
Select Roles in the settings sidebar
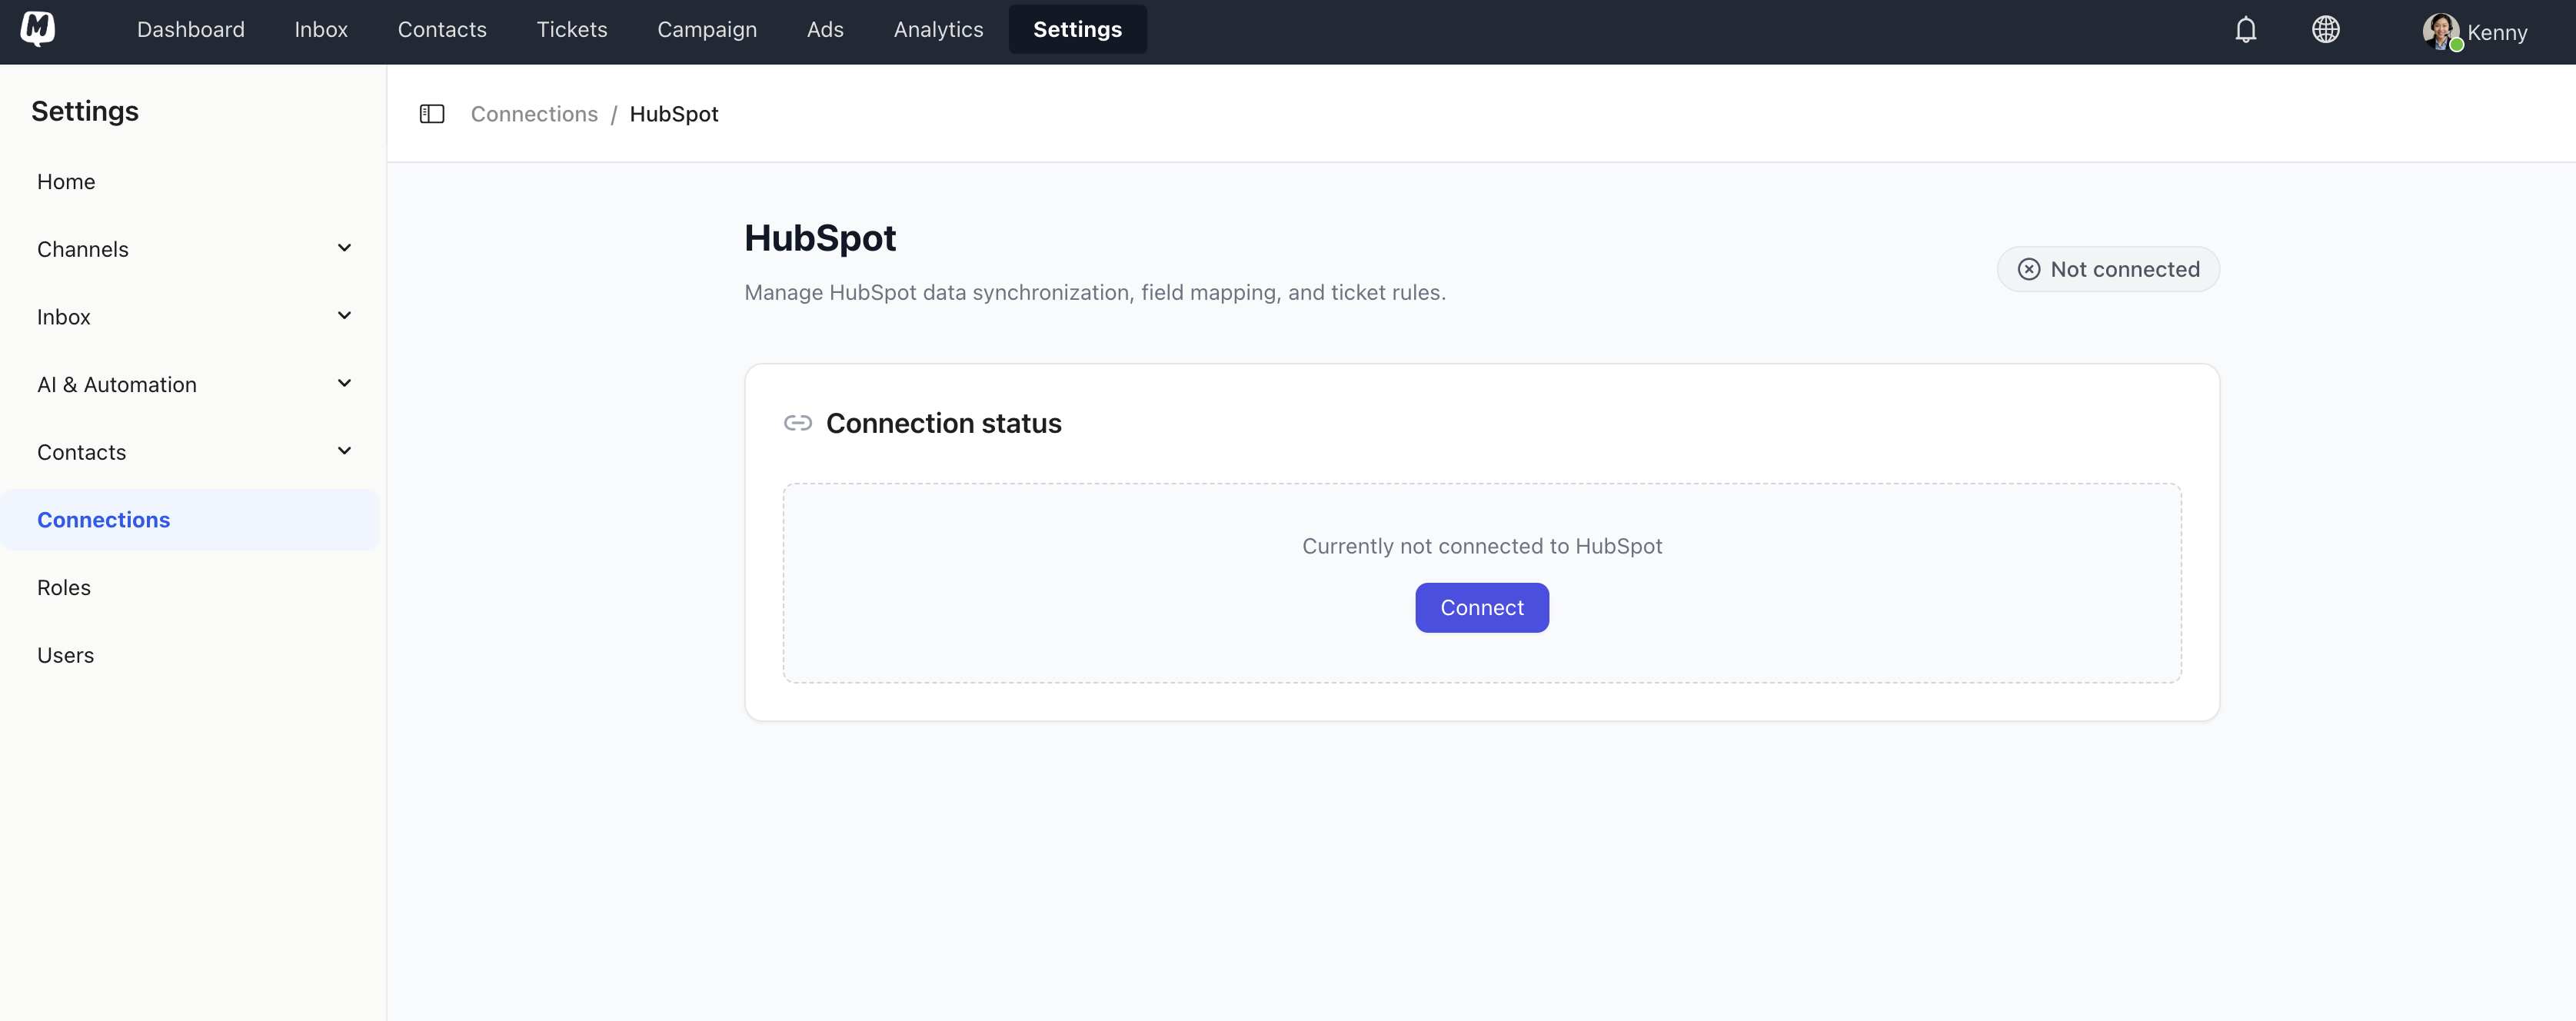coord(64,587)
